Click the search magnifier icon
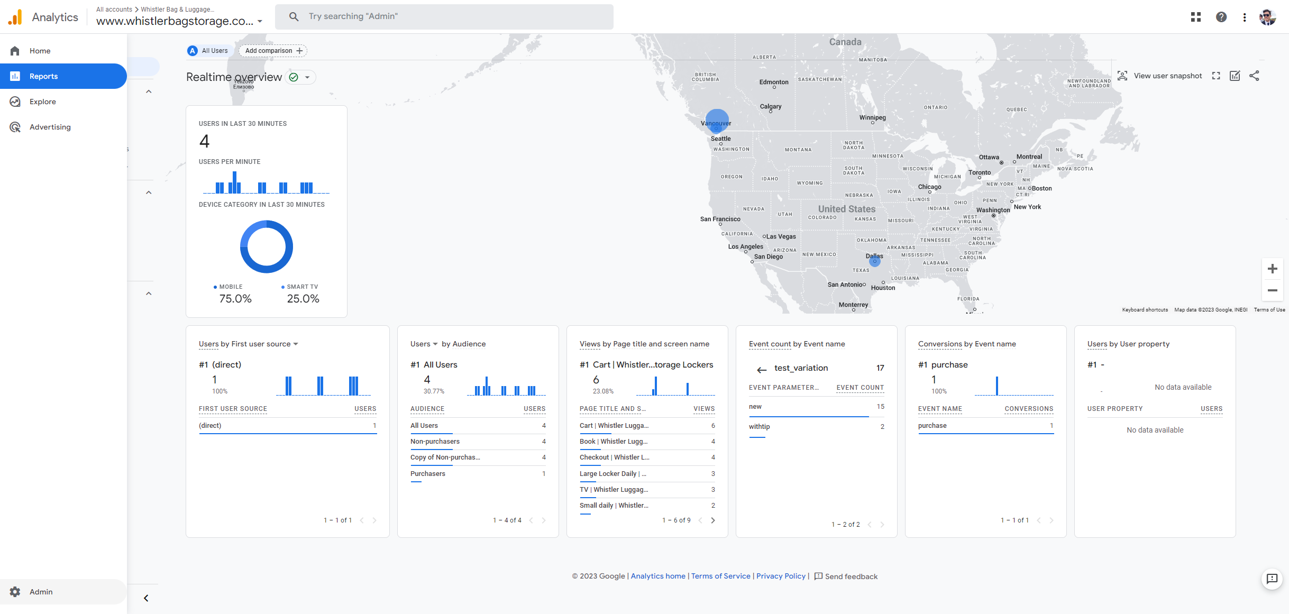The height and width of the screenshot is (614, 1289). tap(294, 16)
